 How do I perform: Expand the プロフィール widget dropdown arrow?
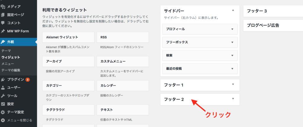click(x=232, y=29)
